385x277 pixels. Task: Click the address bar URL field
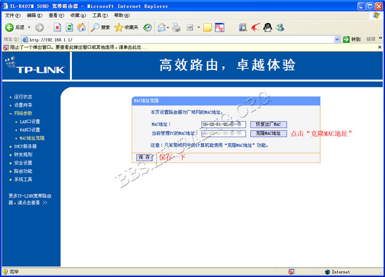point(181,39)
